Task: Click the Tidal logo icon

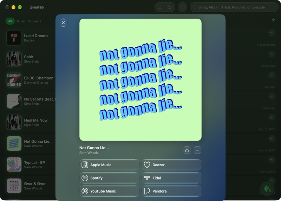Action: pos(147,178)
